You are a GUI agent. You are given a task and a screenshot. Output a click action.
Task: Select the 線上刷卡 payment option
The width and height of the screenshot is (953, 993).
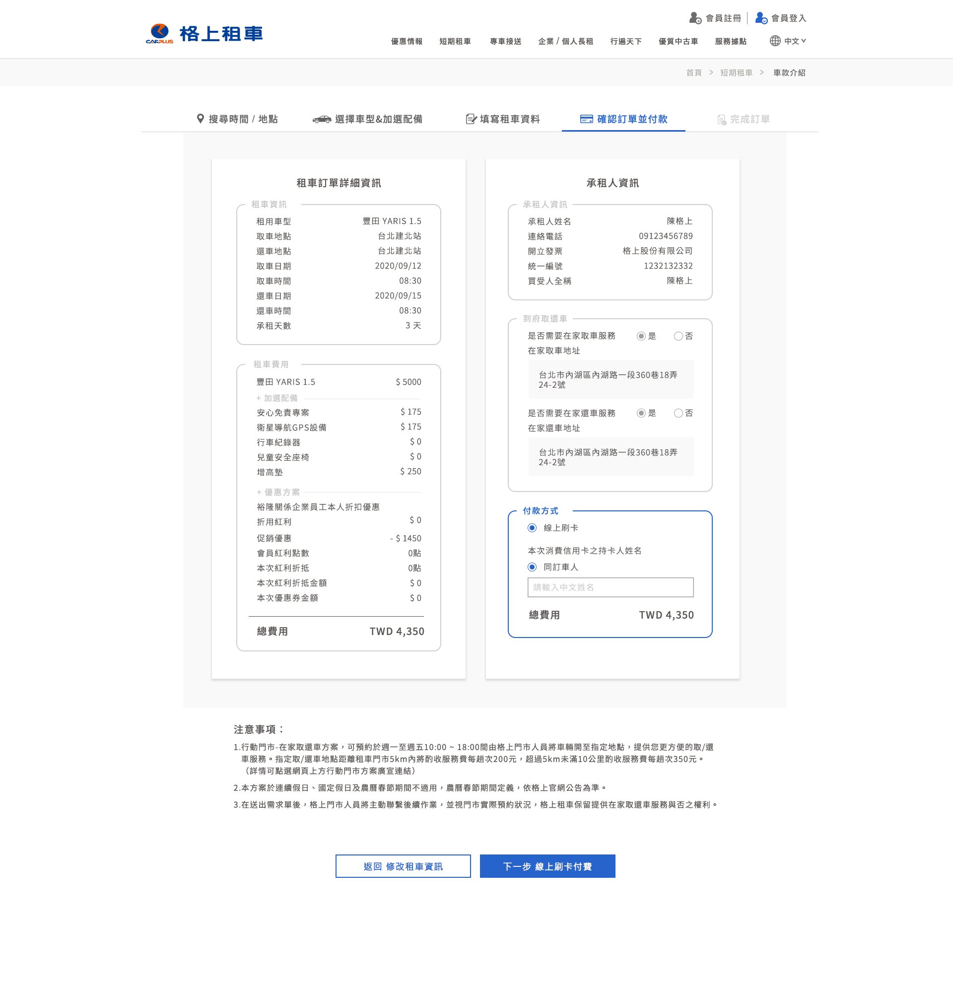(x=532, y=528)
